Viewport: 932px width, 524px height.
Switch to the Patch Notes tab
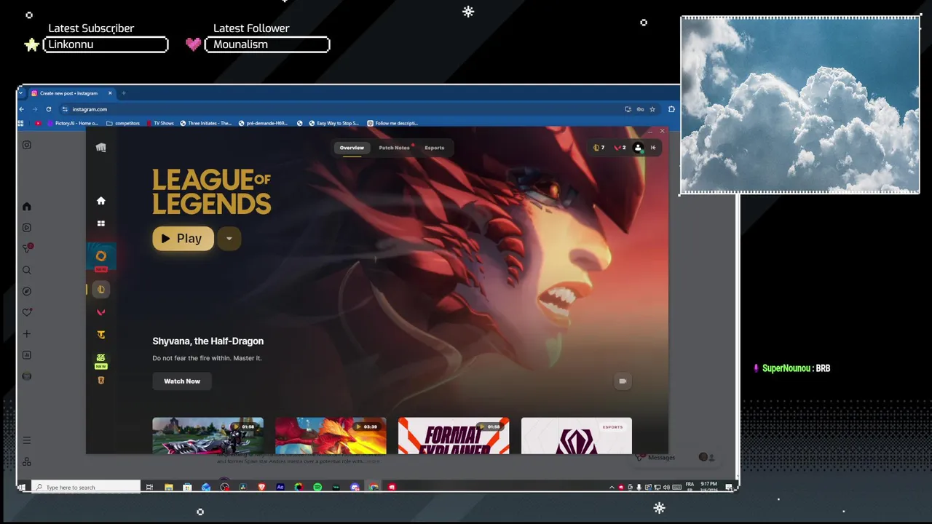tap(394, 148)
